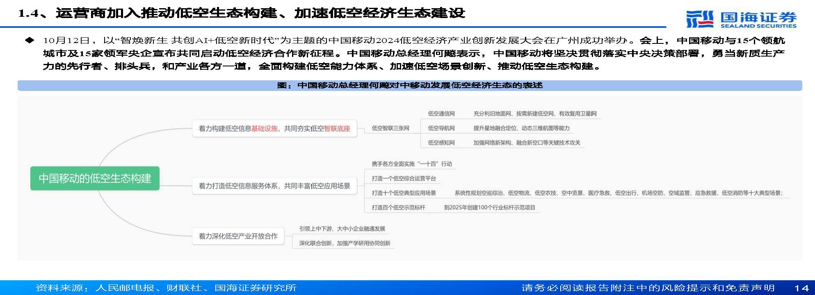Click the black diamond bullet marker

point(30,41)
